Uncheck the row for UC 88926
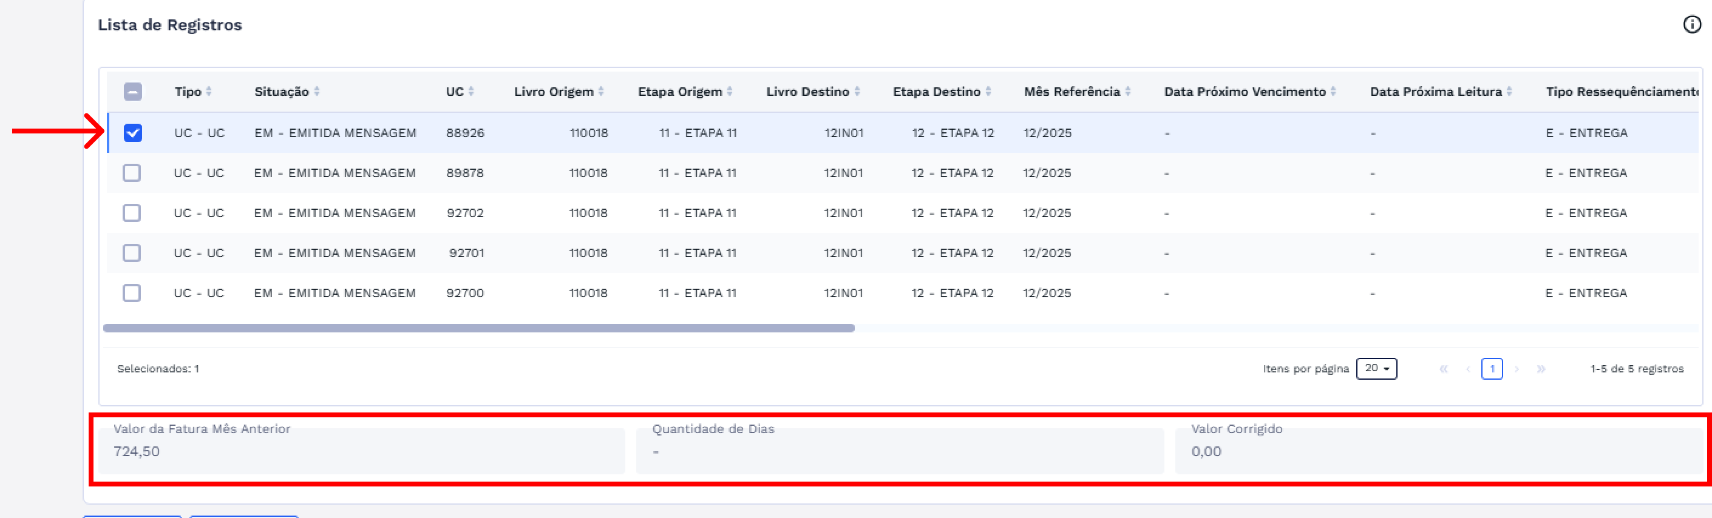The image size is (1712, 518). click(x=133, y=133)
